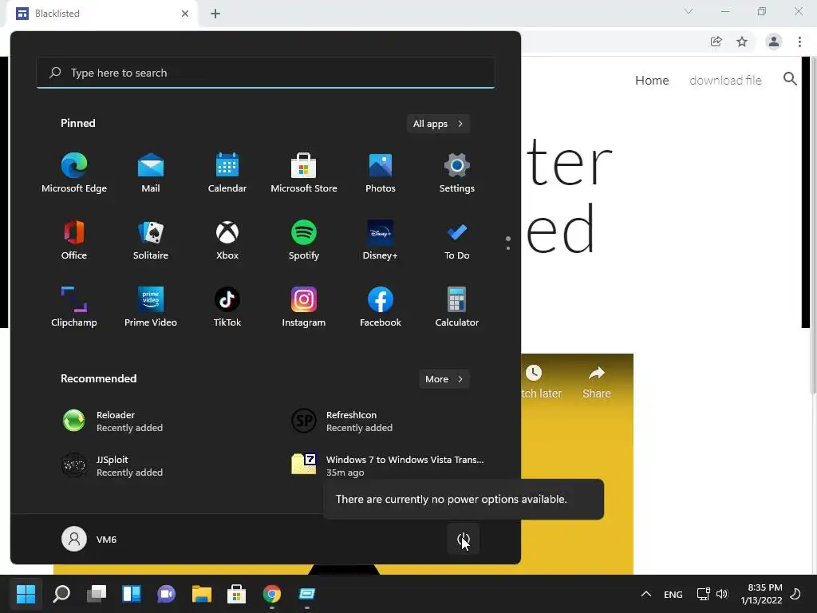
Task: Show More recommended items
Action: [x=444, y=379]
